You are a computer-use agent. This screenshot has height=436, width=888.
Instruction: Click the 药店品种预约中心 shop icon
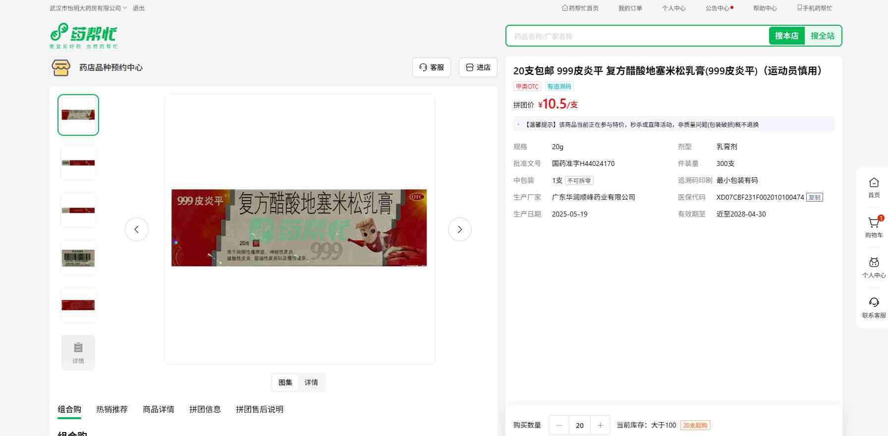tap(61, 68)
